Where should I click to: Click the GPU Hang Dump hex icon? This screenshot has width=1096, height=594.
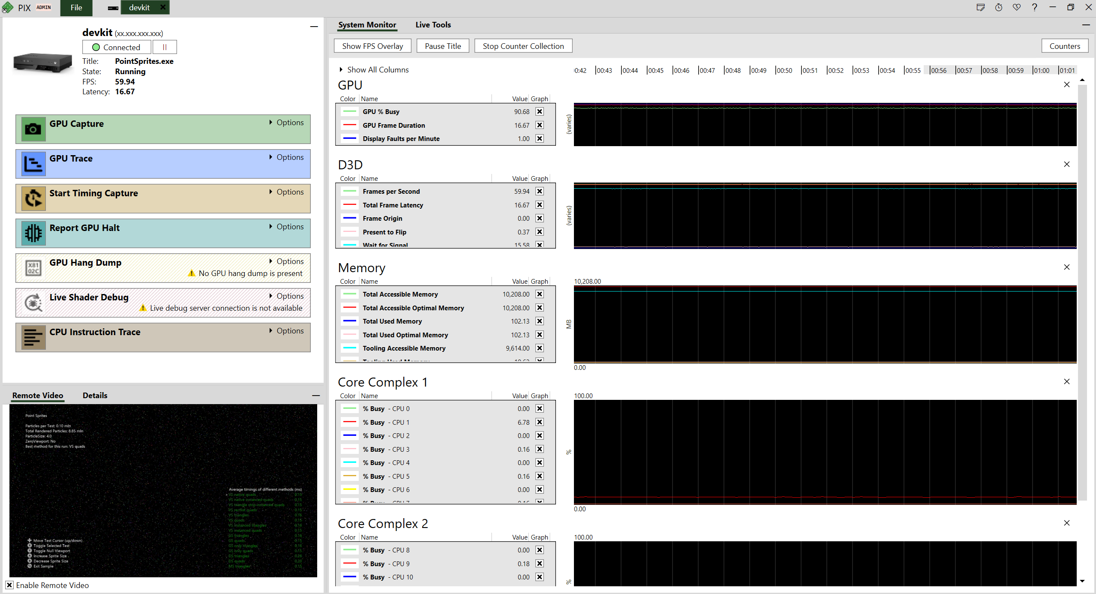pyautogui.click(x=33, y=268)
